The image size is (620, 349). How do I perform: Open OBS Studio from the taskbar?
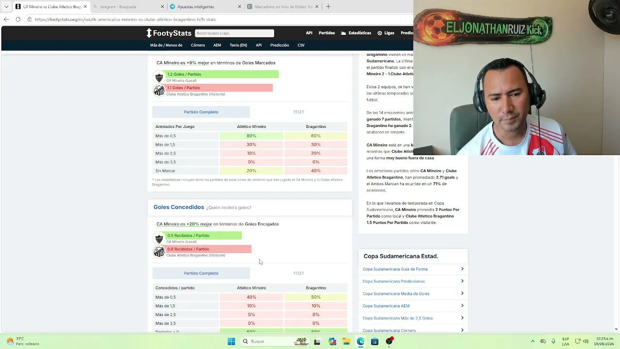pyautogui.click(x=389, y=341)
